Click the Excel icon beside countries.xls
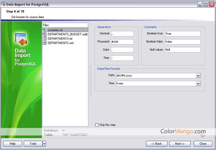Screen dimensions: 216x150 pyautogui.click(x=44, y=30)
